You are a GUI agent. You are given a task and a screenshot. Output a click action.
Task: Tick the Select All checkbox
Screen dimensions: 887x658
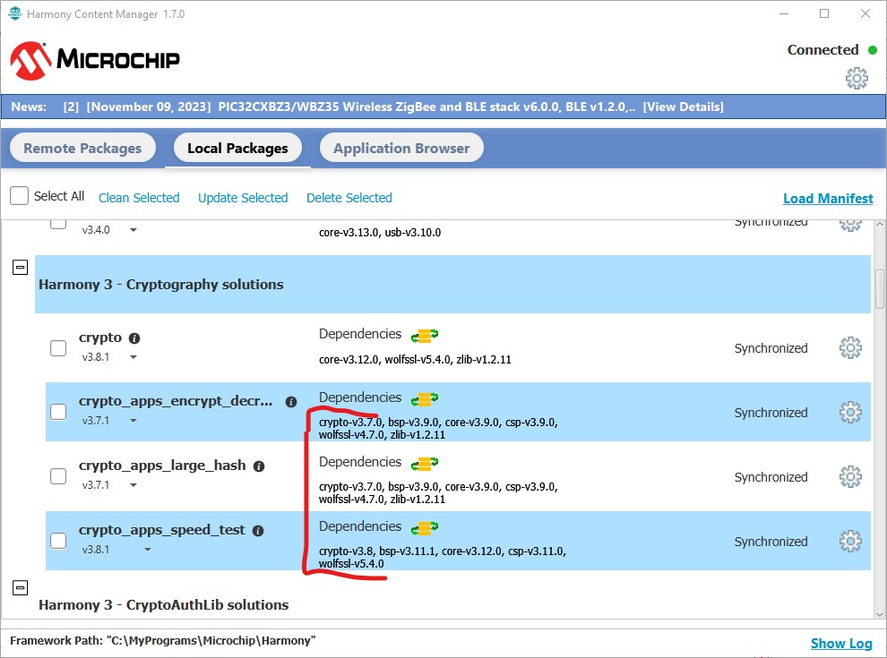(x=20, y=196)
